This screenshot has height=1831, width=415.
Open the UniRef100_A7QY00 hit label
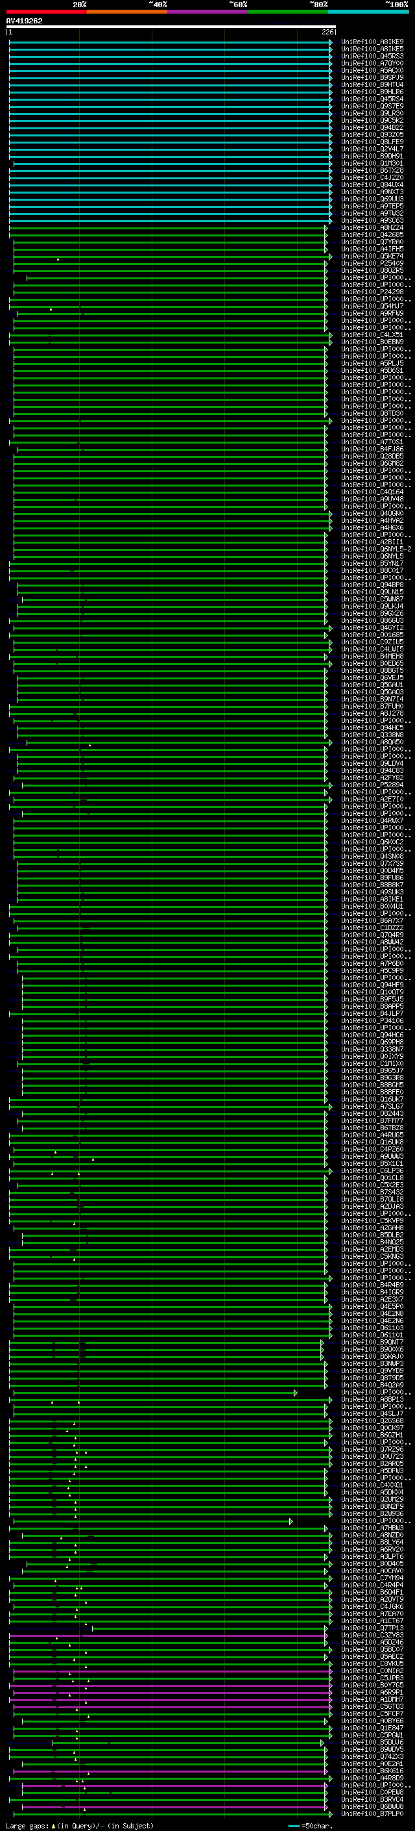[372, 63]
